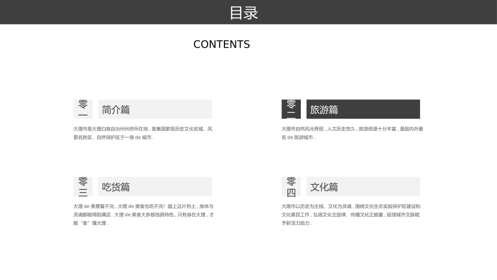Select the 旅游篇 description paragraph
Image resolution: width=497 pixels, height=280 pixels.
point(352,133)
